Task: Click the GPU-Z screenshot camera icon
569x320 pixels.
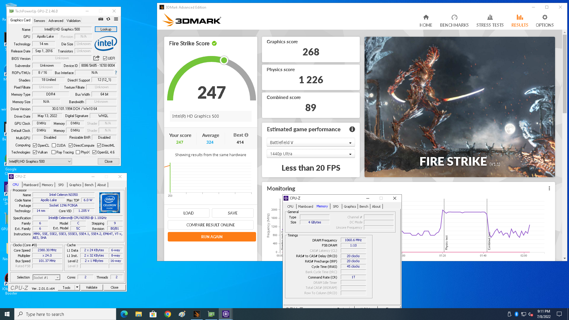Action: point(101,19)
